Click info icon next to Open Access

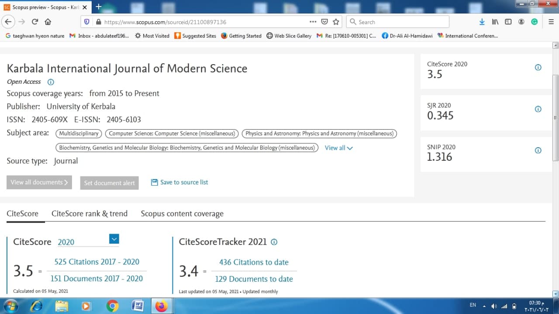tap(51, 82)
